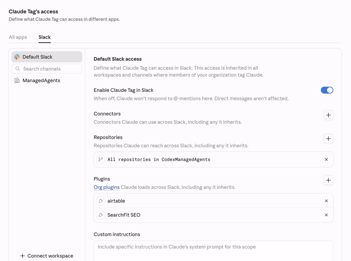Click the plug icon beside airtable
Image resolution: width=351 pixels, height=261 pixels.
coord(100,201)
